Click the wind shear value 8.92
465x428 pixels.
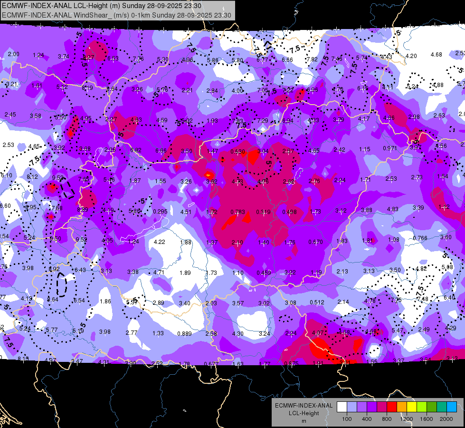pos(54,269)
